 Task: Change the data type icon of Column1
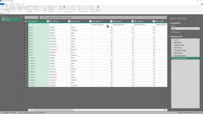(29, 21)
